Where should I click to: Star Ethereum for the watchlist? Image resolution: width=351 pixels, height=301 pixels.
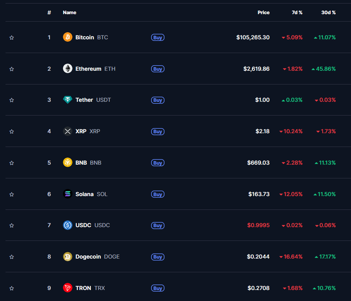[12, 69]
